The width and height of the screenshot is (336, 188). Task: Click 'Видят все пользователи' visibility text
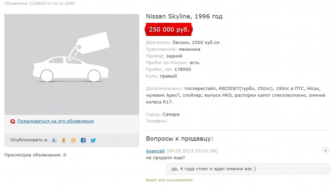click(169, 180)
